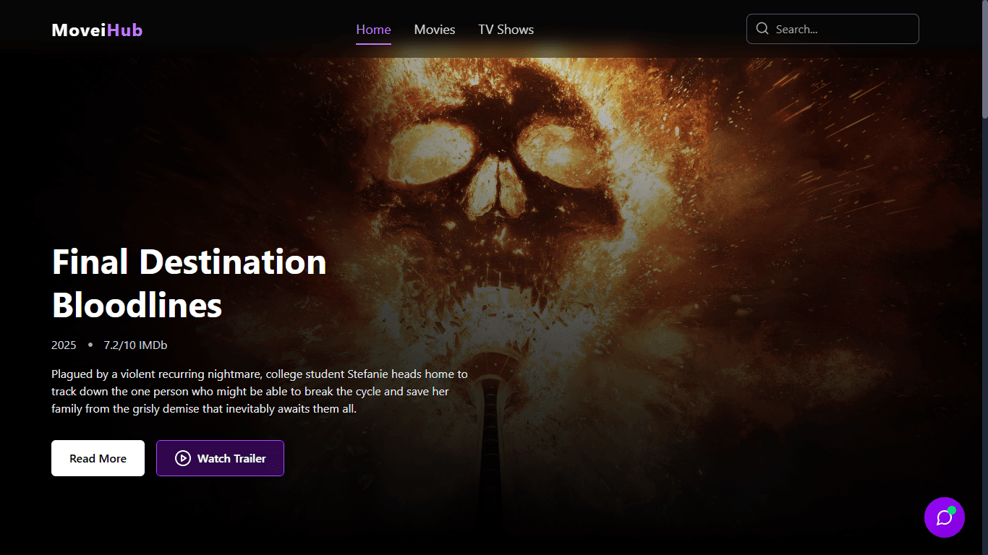
Task: Hit the play circle icon for the trailer
Action: [183, 458]
